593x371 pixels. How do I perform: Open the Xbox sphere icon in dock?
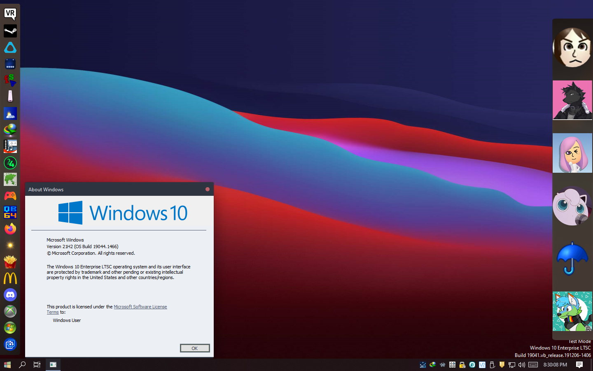coord(10,311)
